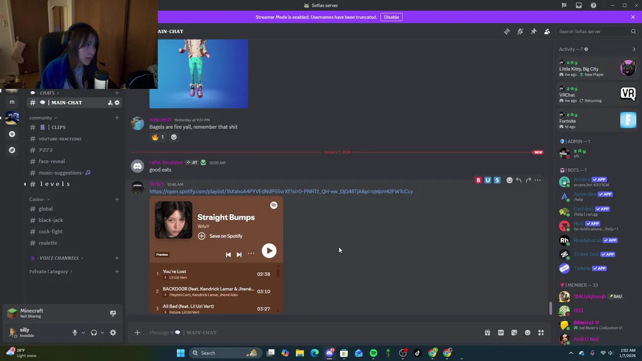642x361 pixels.
Task: Open the global channel
Action: pos(74,209)
